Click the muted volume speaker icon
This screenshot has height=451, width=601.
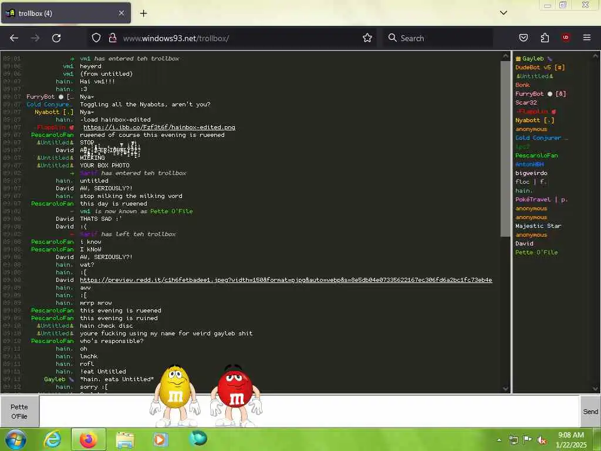(542, 440)
